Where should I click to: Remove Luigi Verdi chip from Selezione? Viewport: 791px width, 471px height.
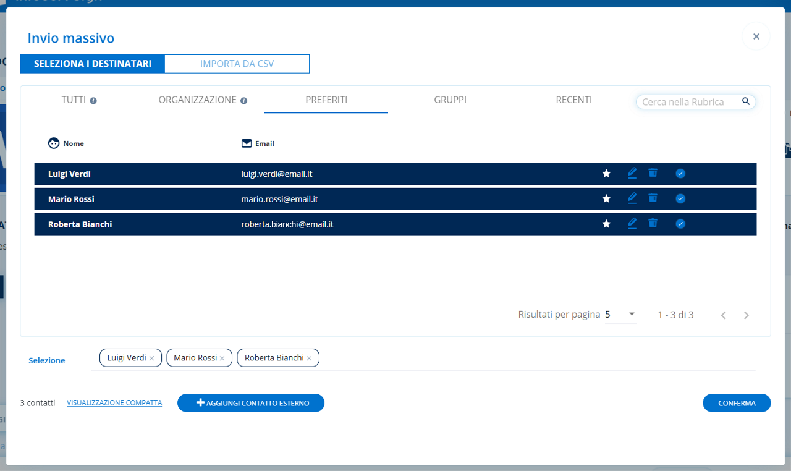point(151,359)
